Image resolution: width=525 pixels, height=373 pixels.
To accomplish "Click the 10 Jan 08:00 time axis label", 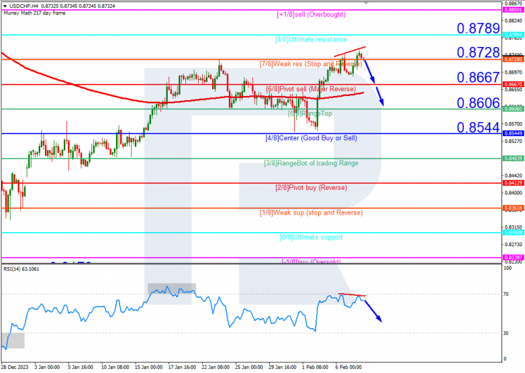I will (x=115, y=367).
